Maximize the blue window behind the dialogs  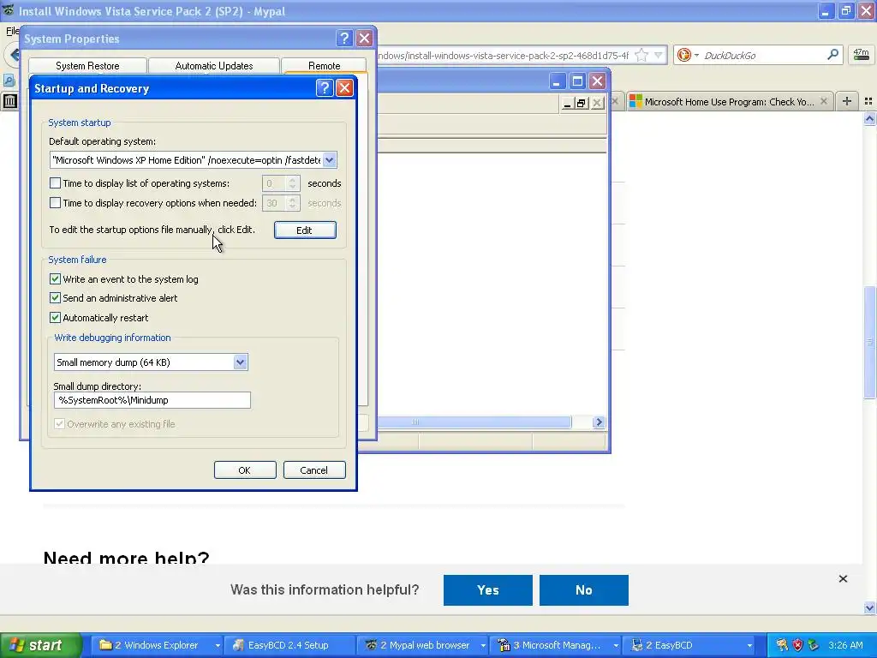click(x=577, y=81)
